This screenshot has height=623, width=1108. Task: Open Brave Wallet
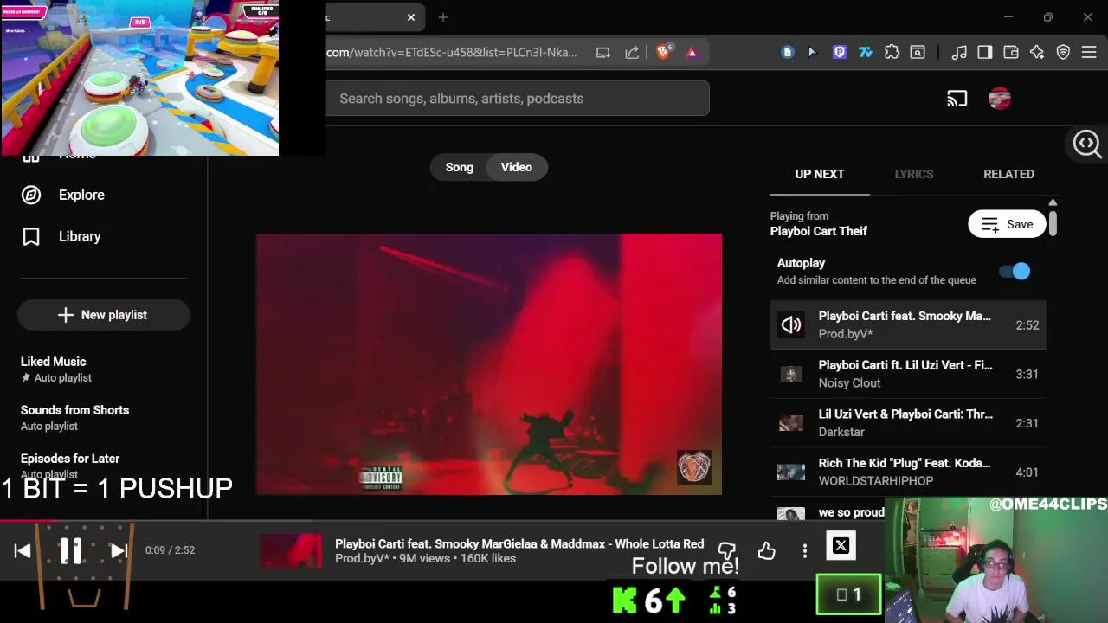[x=1011, y=52]
